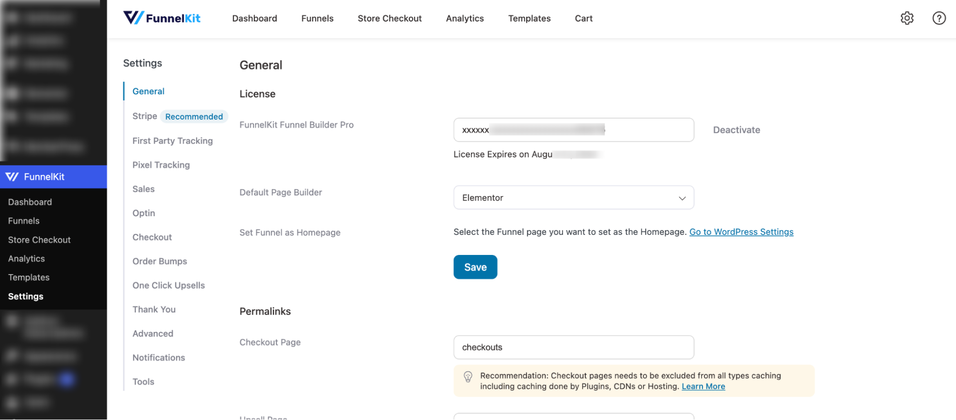This screenshot has height=420, width=956.
Task: Open settings gear icon in header
Action: tap(907, 18)
